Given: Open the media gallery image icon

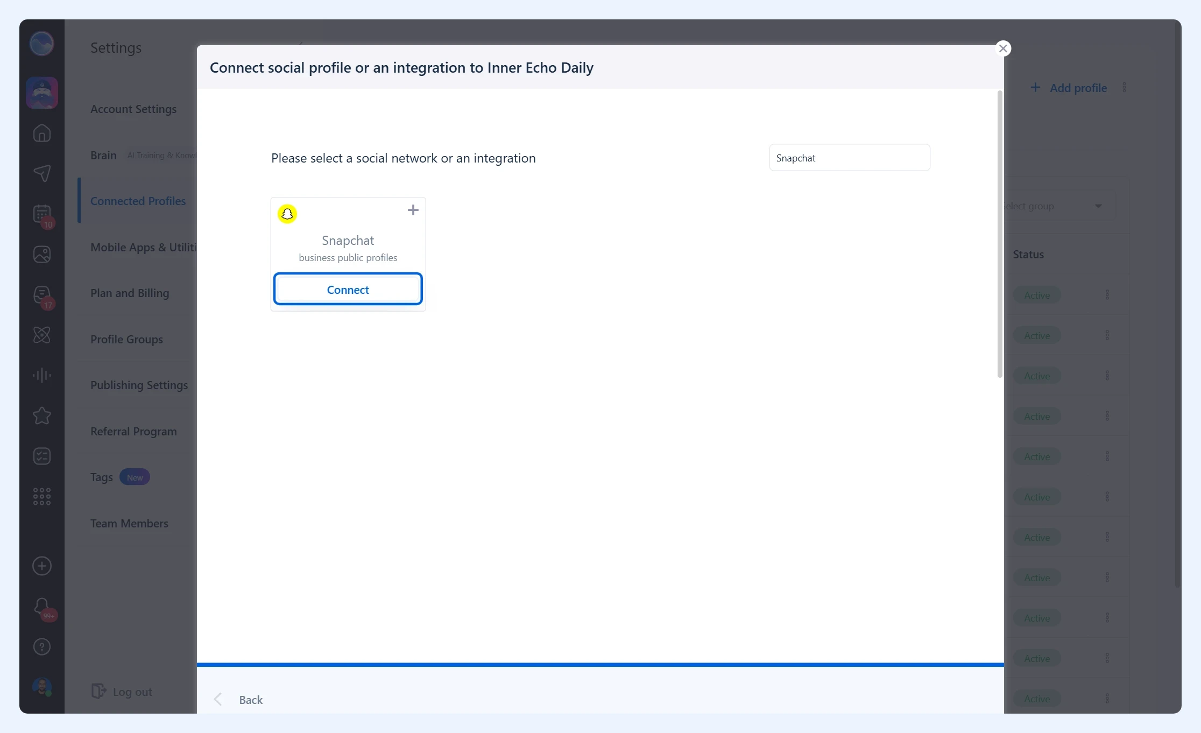Looking at the screenshot, I should pos(42,255).
